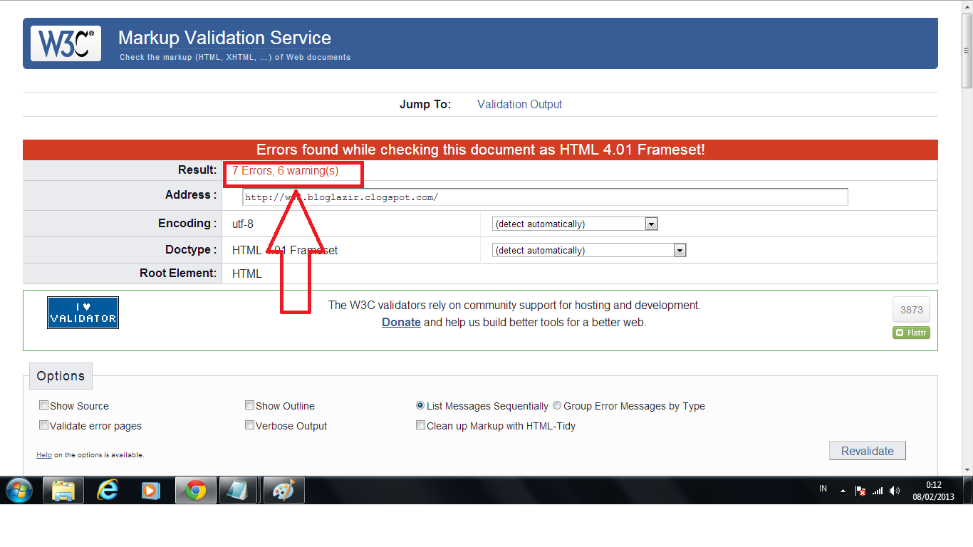Tick the Show Outline checkbox
The image size is (973, 547).
249,405
